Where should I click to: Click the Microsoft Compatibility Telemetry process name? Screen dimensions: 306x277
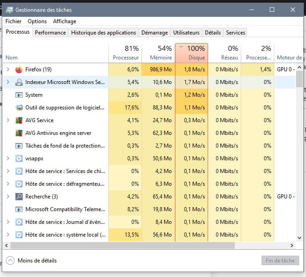65,209
